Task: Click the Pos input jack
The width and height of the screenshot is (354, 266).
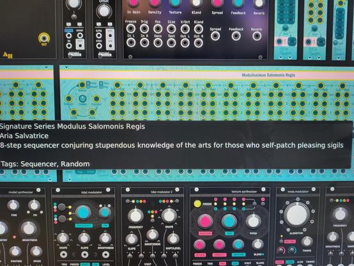Action: pyautogui.click(x=158, y=29)
